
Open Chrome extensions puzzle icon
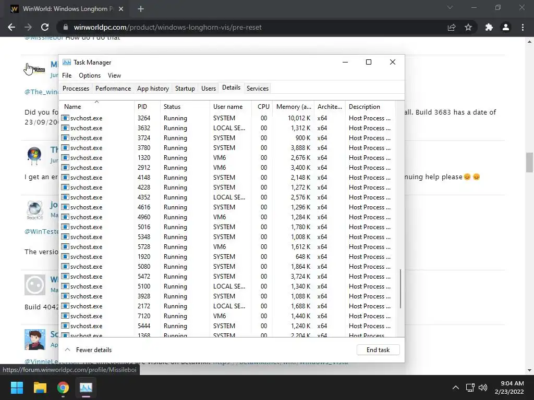click(x=489, y=27)
